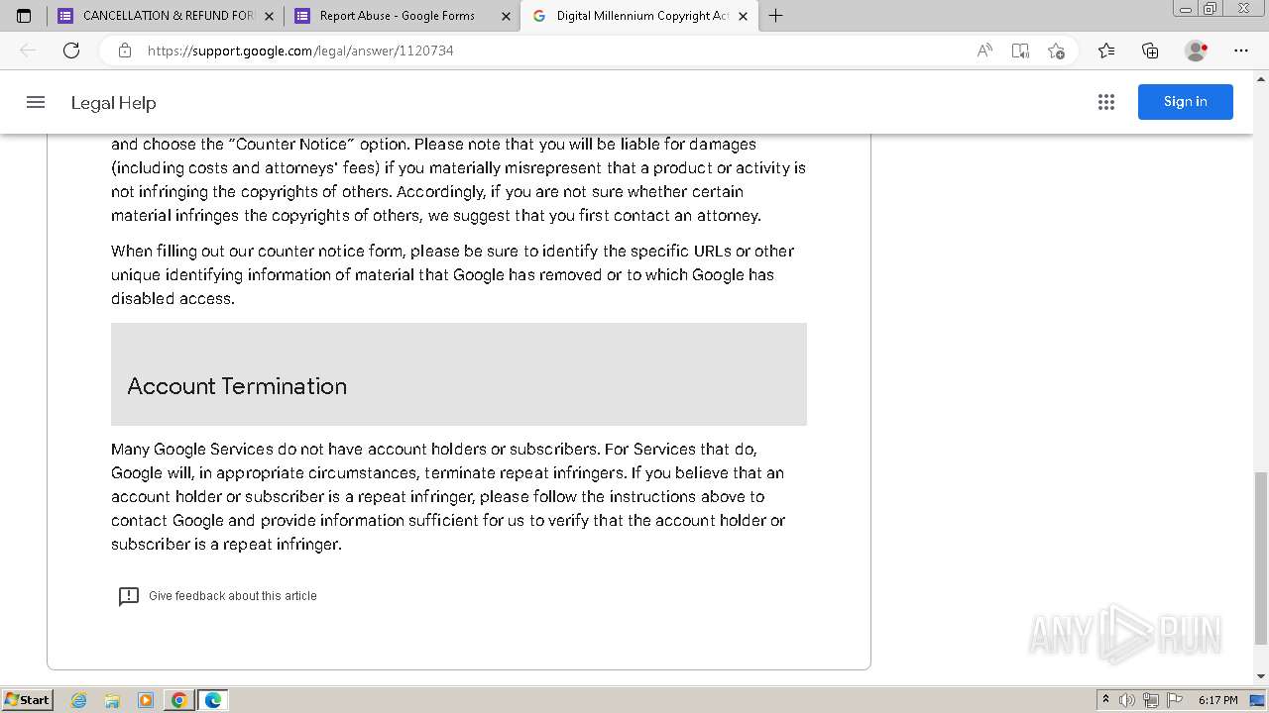Open Google Chrome from taskbar
This screenshot has height=713, width=1269.
point(179,700)
